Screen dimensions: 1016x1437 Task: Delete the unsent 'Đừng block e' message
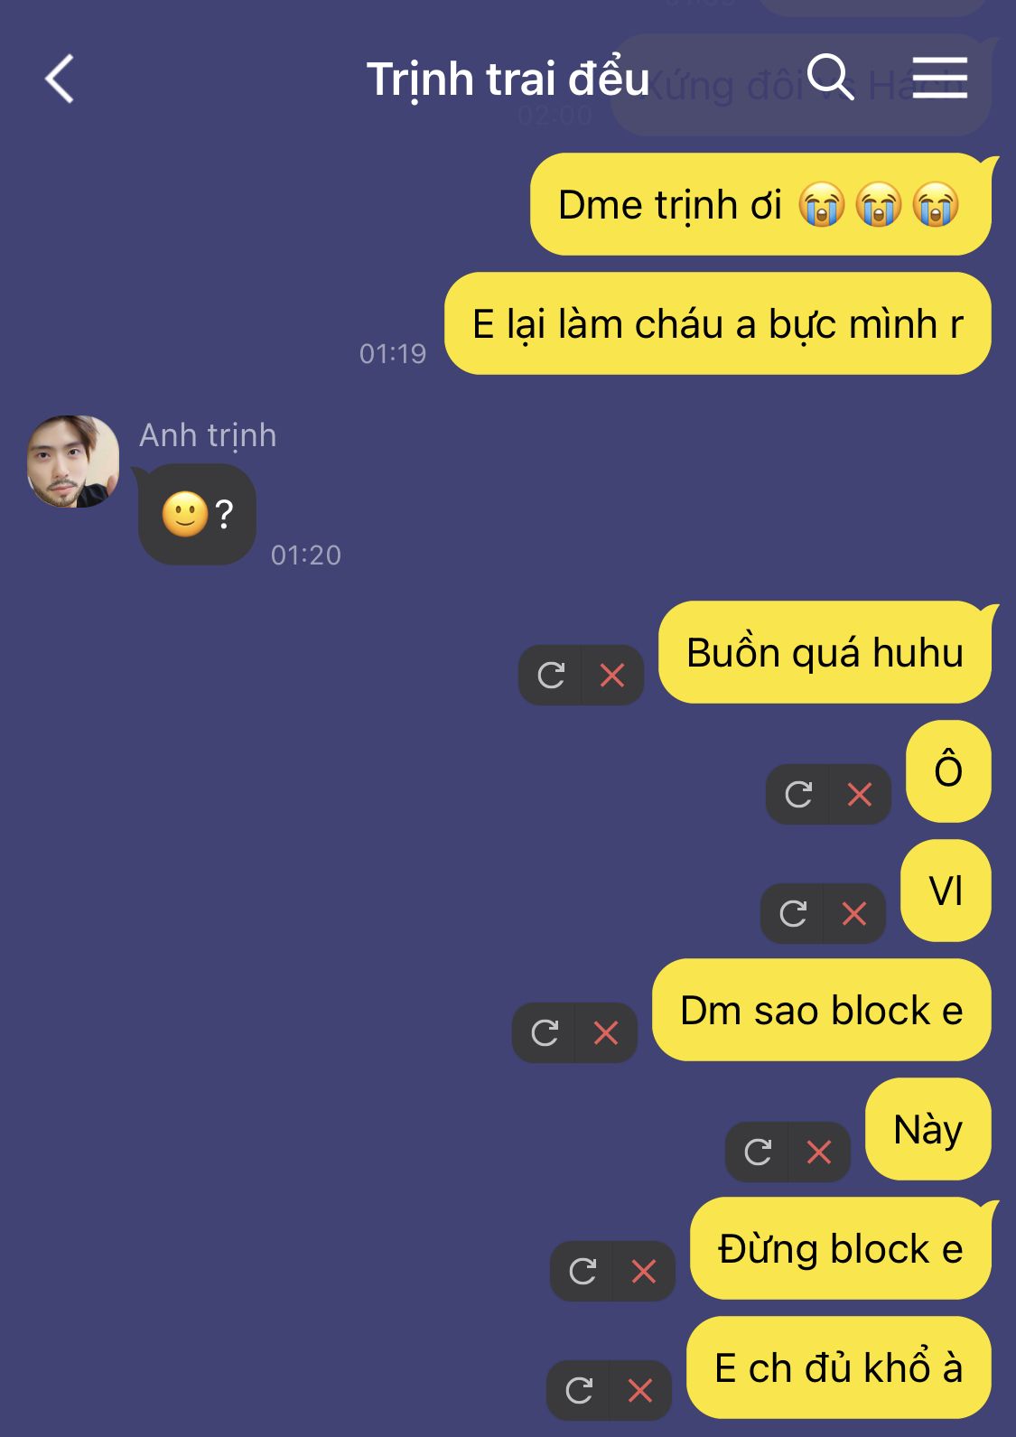coord(644,1271)
